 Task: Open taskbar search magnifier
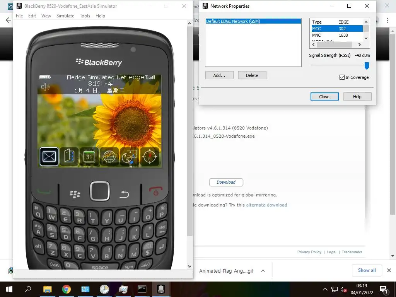28,289
